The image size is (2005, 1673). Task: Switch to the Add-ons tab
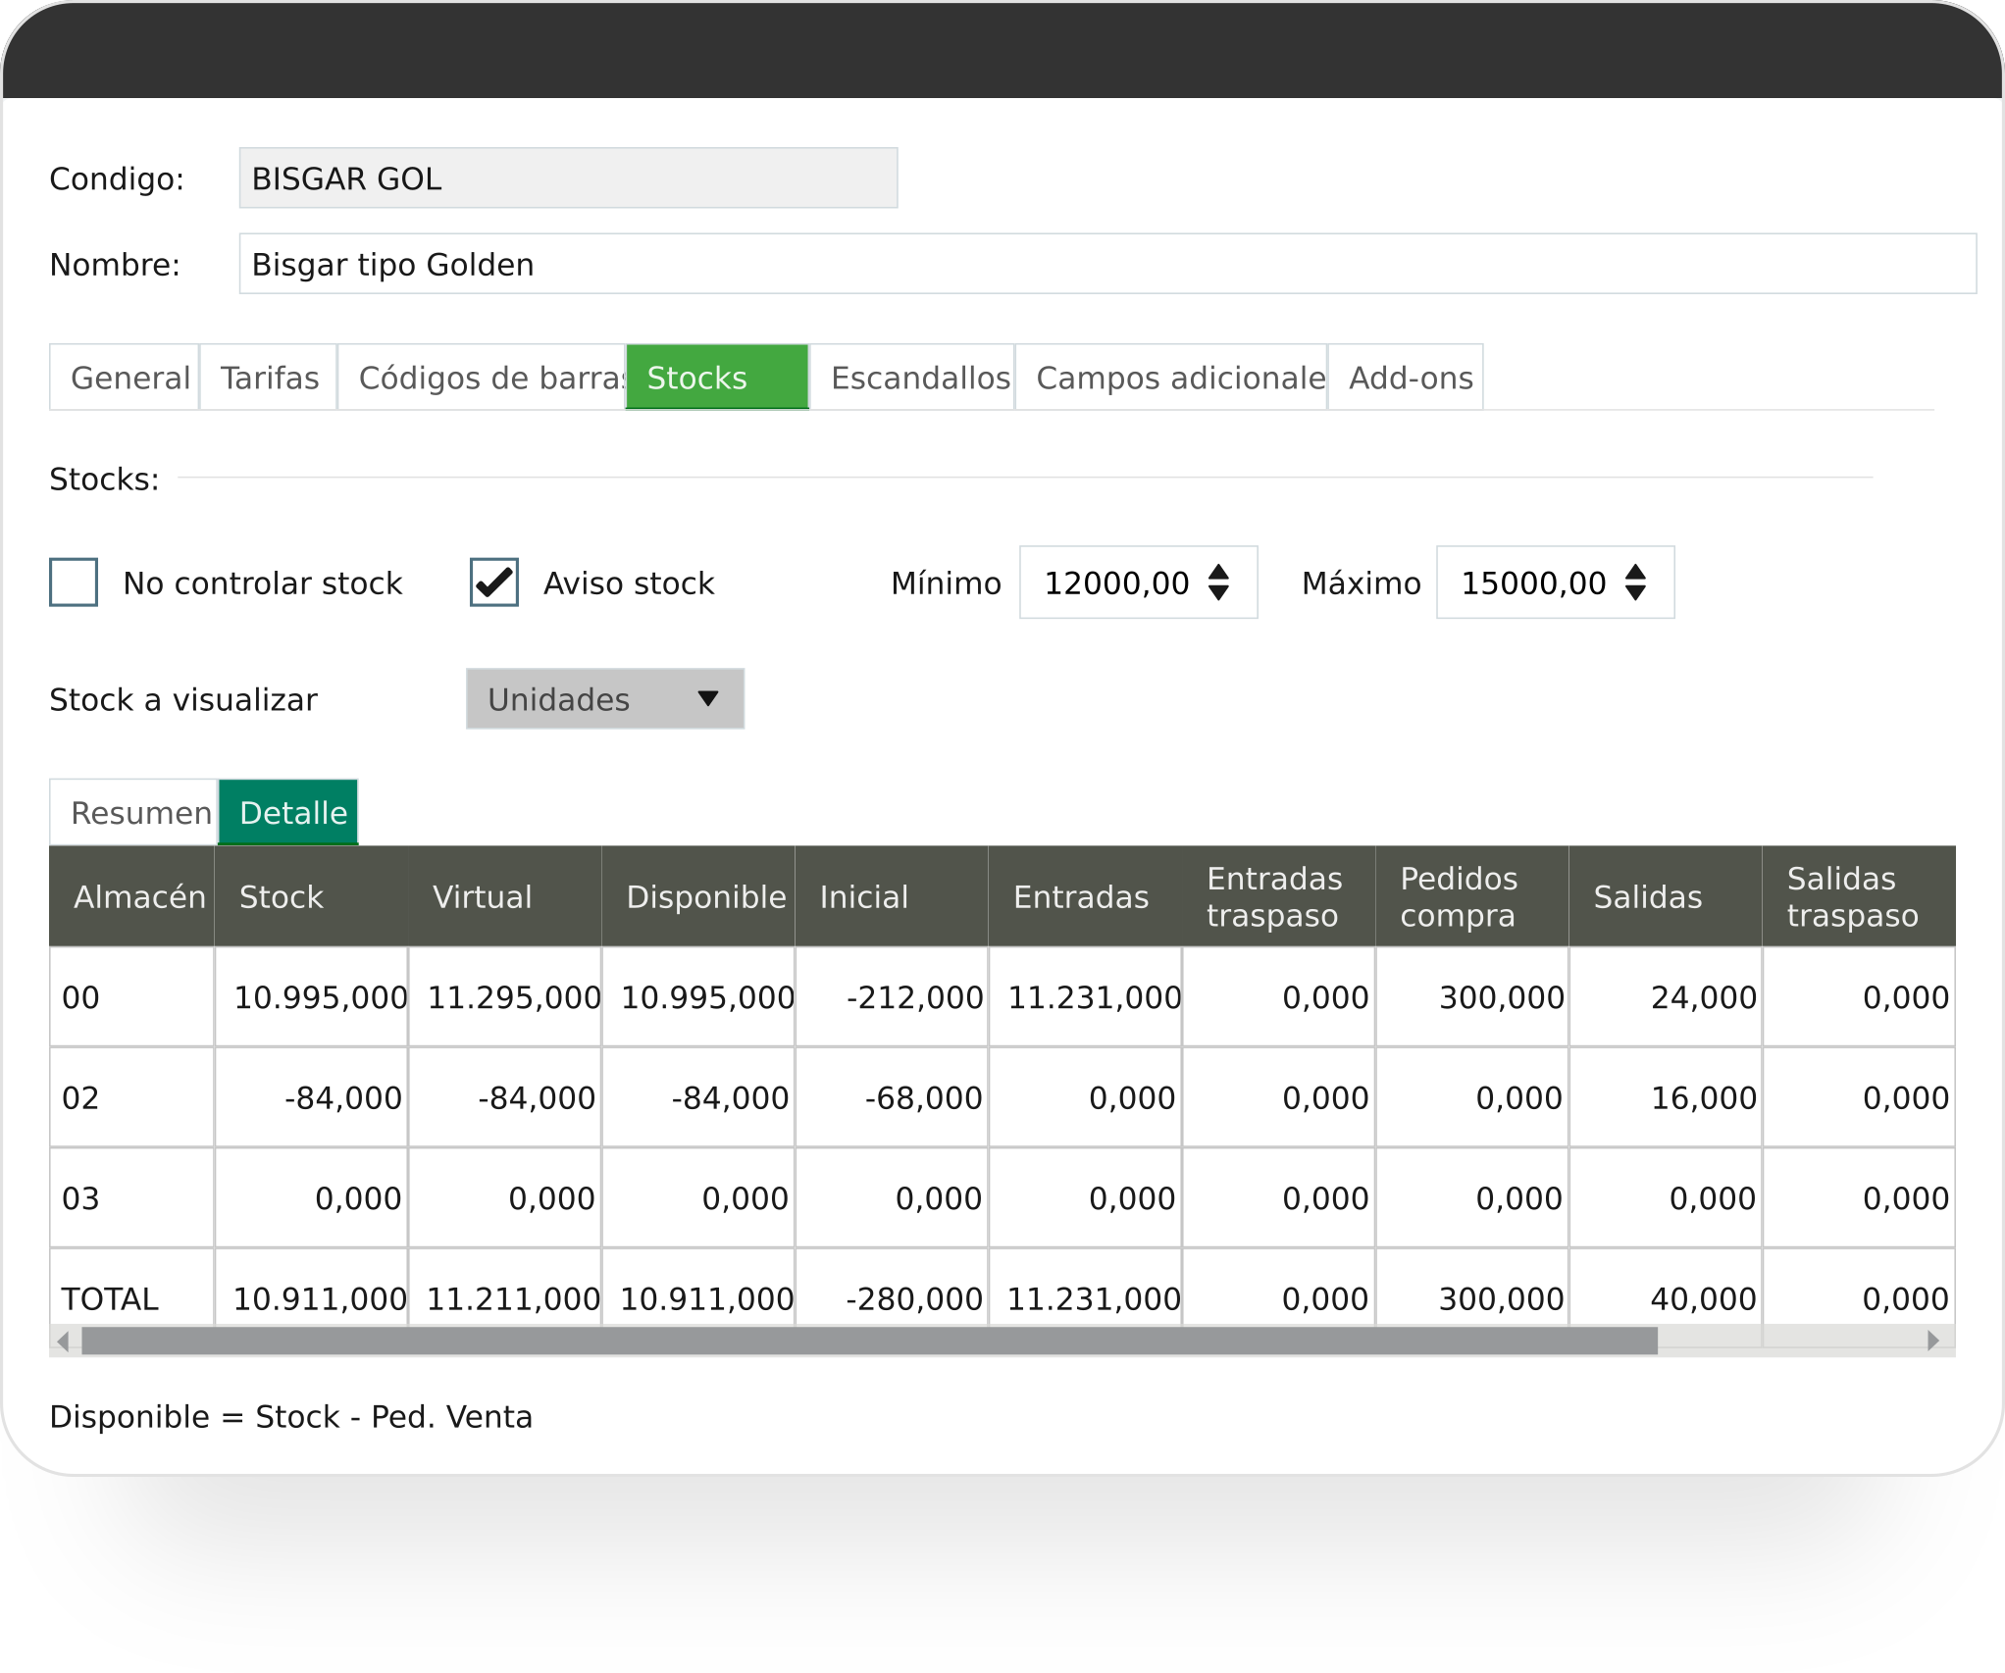pos(1406,378)
